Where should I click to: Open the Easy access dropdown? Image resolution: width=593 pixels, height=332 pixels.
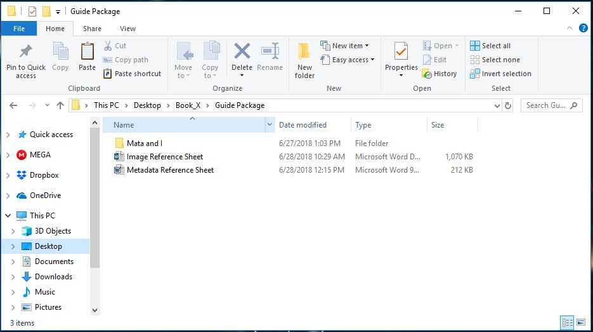348,60
